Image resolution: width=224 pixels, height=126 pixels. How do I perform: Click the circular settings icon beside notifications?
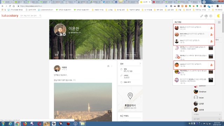tap(211, 16)
